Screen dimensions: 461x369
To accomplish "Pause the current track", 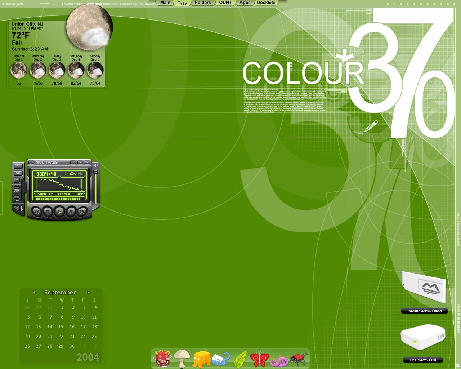I will pos(48,212).
